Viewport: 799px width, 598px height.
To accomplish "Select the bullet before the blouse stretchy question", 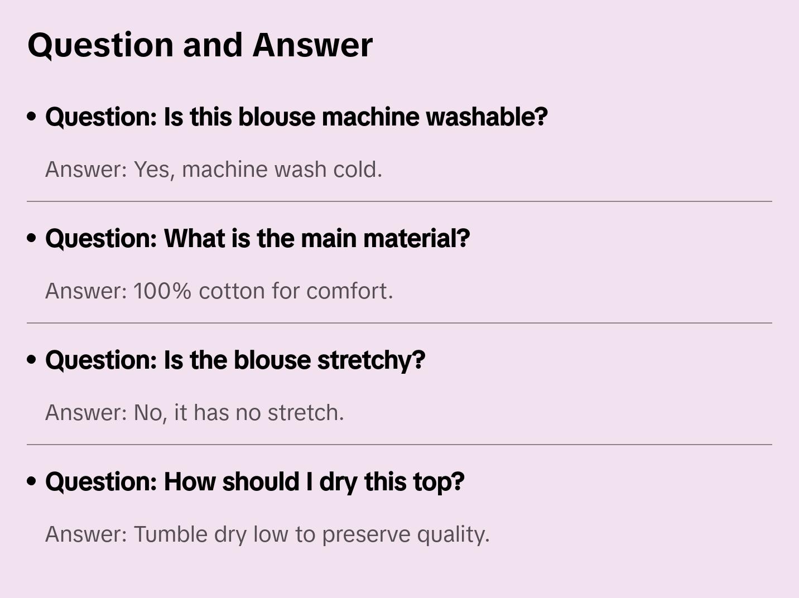I will pyautogui.click(x=31, y=360).
